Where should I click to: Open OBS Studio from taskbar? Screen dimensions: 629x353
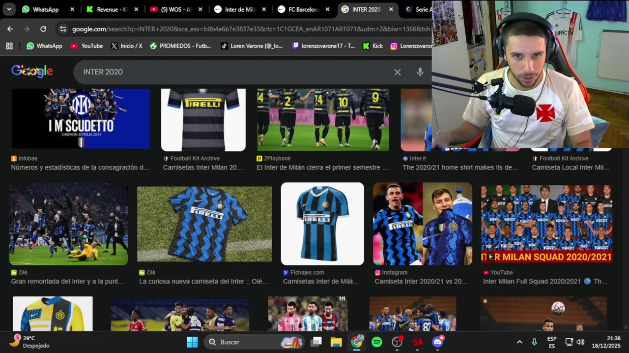pos(397,342)
